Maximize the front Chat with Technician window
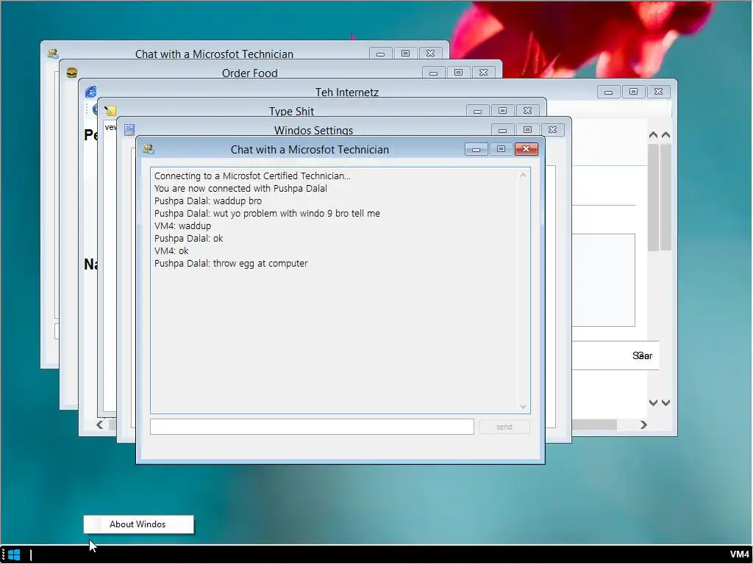 (x=501, y=149)
